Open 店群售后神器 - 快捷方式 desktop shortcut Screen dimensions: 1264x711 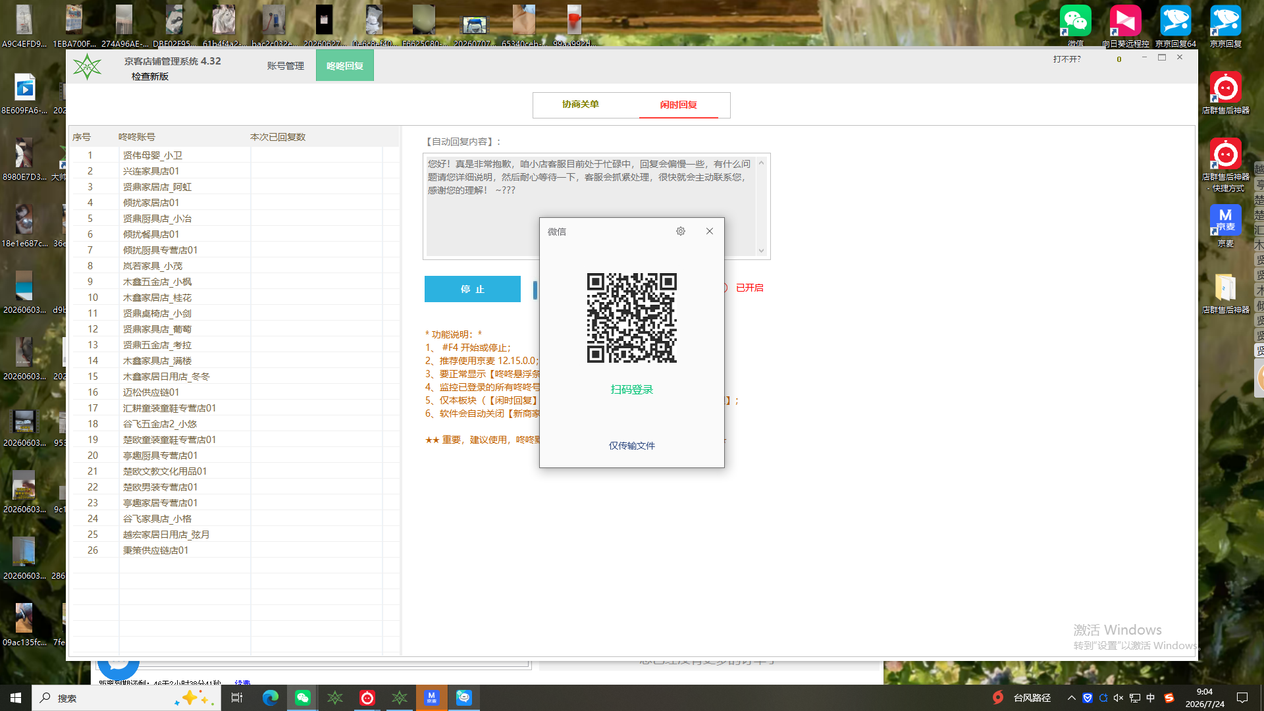[1226, 165]
